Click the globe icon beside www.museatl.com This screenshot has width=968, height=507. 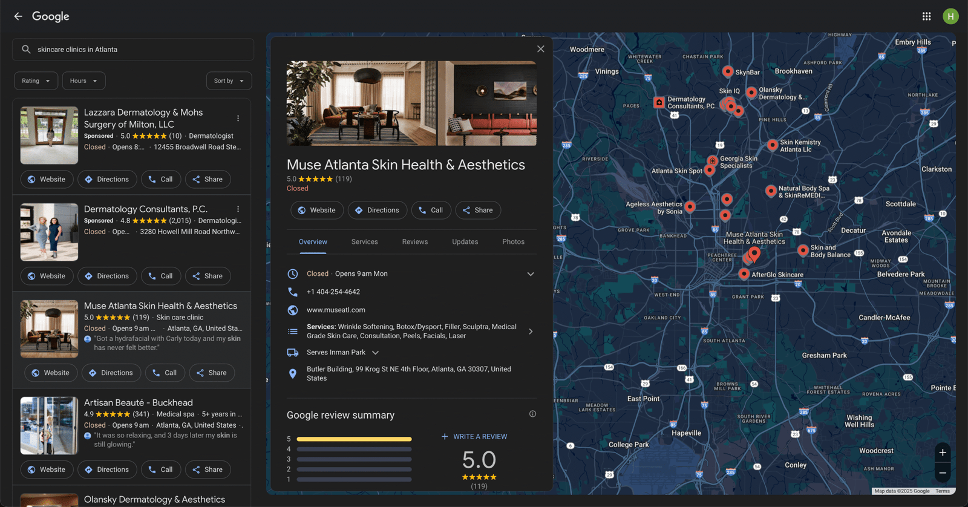[293, 310]
